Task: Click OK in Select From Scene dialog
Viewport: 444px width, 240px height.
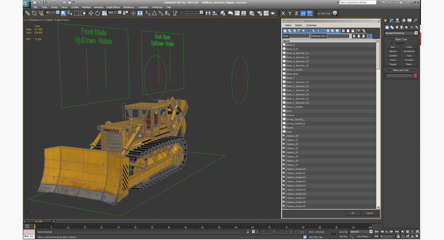Action: [x=352, y=213]
